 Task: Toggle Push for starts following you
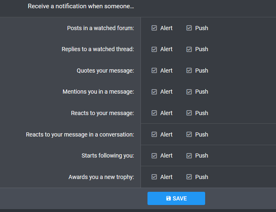[x=189, y=155]
